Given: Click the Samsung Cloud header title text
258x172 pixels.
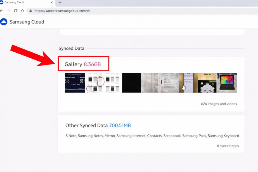Looking at the screenshot, I should click(27, 22).
